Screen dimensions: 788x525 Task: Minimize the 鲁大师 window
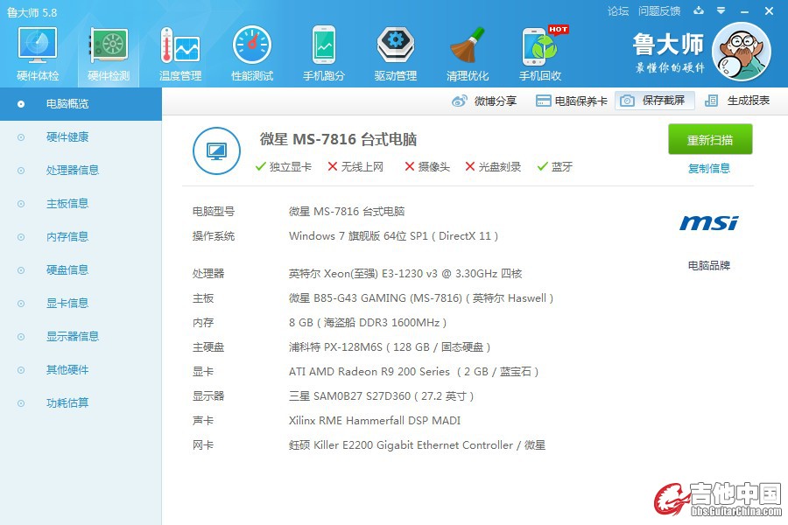745,11
